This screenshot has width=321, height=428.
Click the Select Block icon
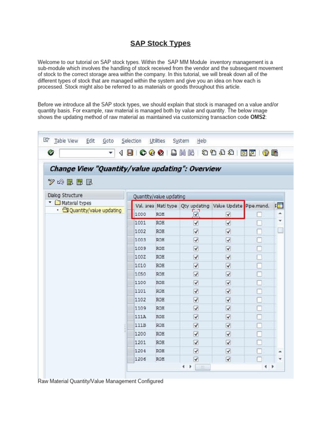point(79,182)
